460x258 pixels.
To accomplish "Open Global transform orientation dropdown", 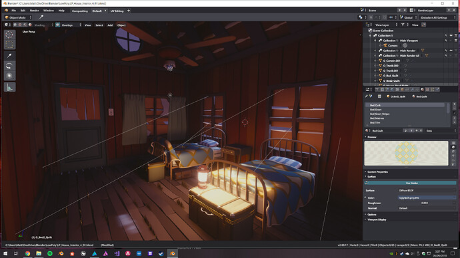I will [409, 17].
